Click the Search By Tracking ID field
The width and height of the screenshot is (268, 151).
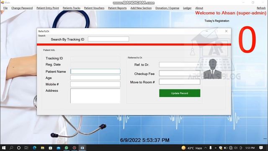point(108,39)
